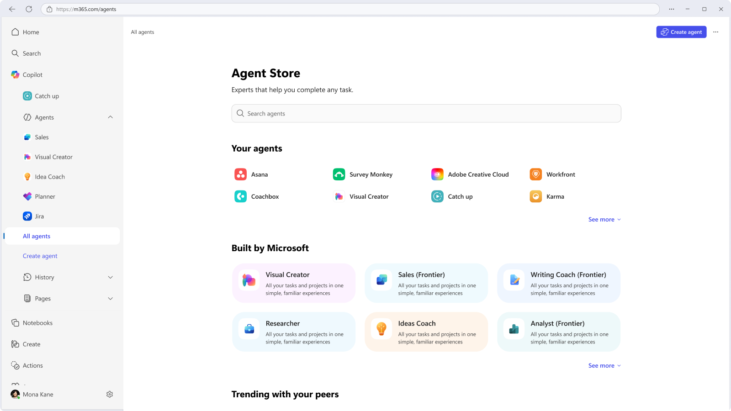Open the Researcher agent card
Viewport: 731px width, 411px height.
[x=294, y=332]
